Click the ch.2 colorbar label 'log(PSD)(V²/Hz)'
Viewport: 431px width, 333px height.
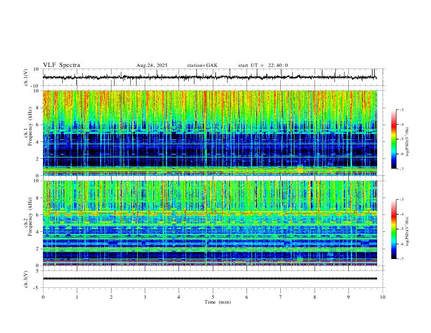(x=407, y=231)
